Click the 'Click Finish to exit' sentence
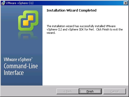The image size is (129, 97). point(109,29)
